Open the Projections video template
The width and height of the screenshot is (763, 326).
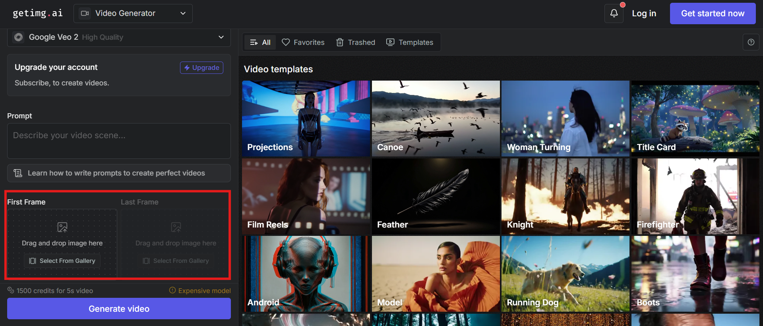coord(306,119)
